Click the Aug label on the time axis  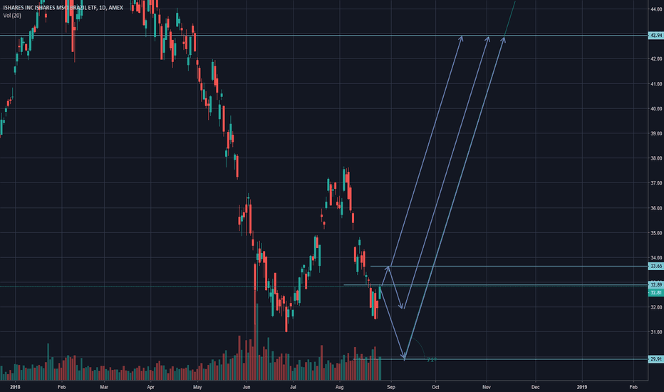339,387
